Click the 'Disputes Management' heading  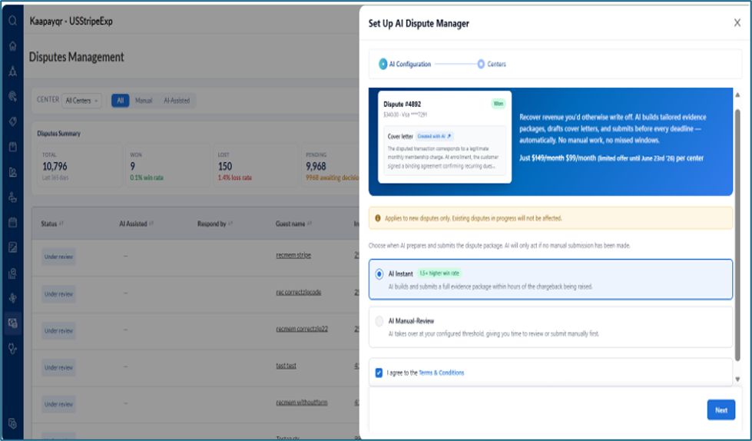(x=76, y=57)
